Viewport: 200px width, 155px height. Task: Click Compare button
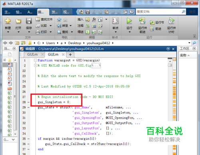coord(42,26)
